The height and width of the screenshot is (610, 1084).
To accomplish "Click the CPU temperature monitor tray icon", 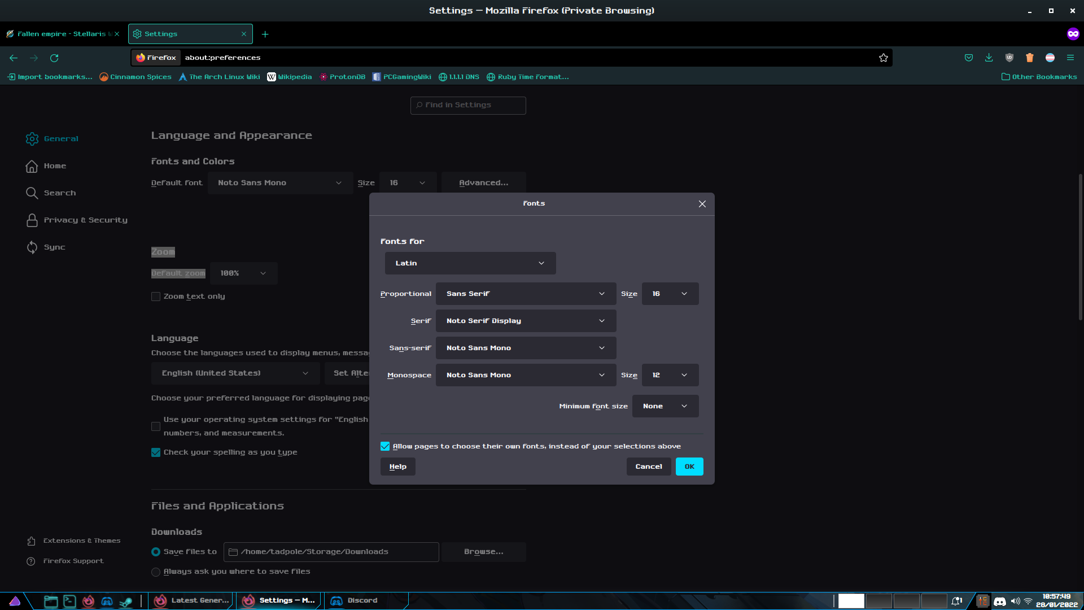I will 983,601.
